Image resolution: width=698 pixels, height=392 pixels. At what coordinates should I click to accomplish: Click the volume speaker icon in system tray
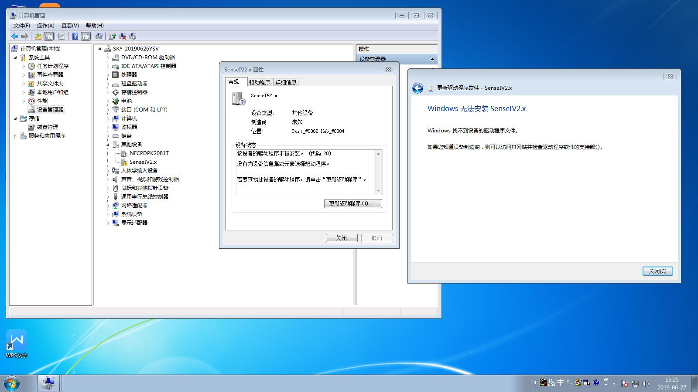pos(646,384)
